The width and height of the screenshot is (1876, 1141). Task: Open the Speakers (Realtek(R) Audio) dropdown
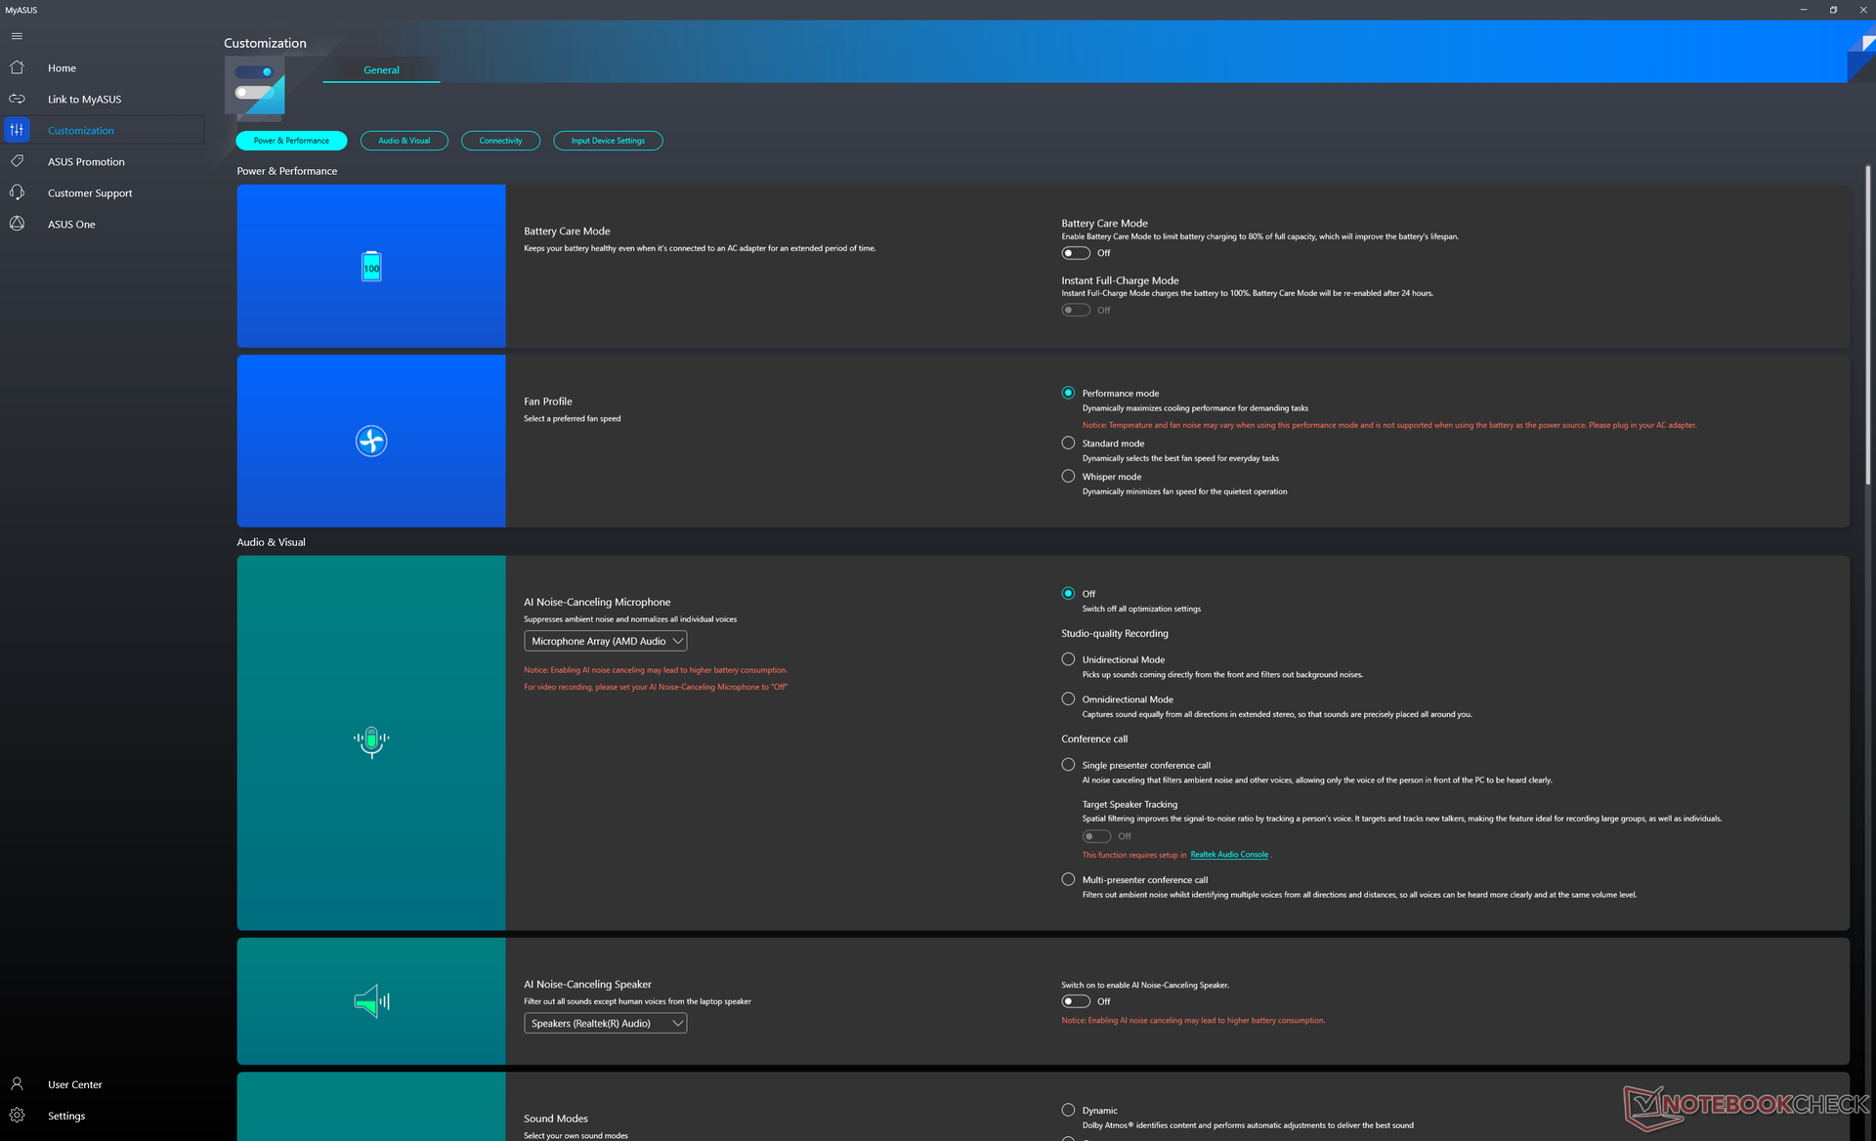pyautogui.click(x=605, y=1023)
